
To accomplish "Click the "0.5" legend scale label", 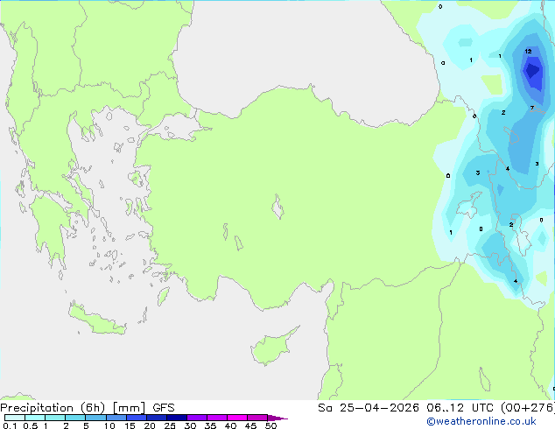I will coord(31,425).
